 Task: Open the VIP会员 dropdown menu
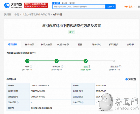[129, 7]
